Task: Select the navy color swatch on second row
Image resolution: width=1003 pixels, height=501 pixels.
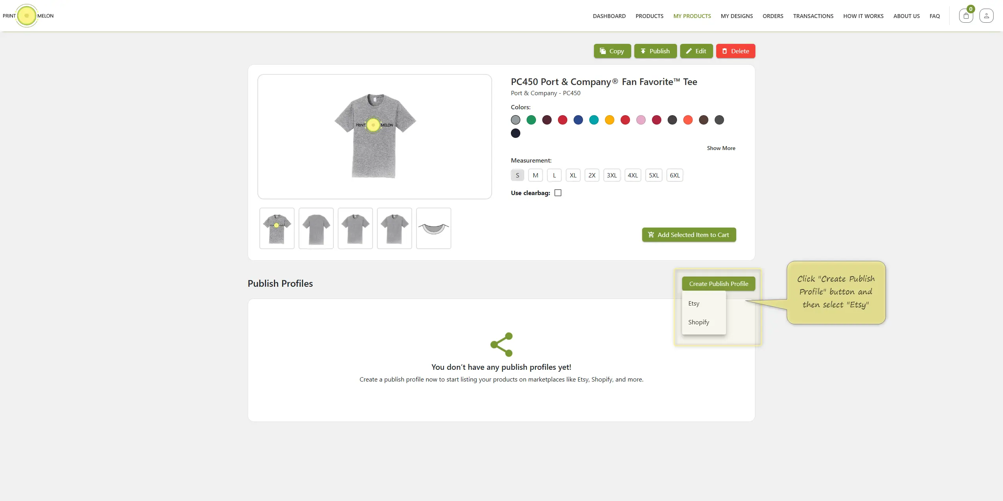Action: click(x=515, y=133)
